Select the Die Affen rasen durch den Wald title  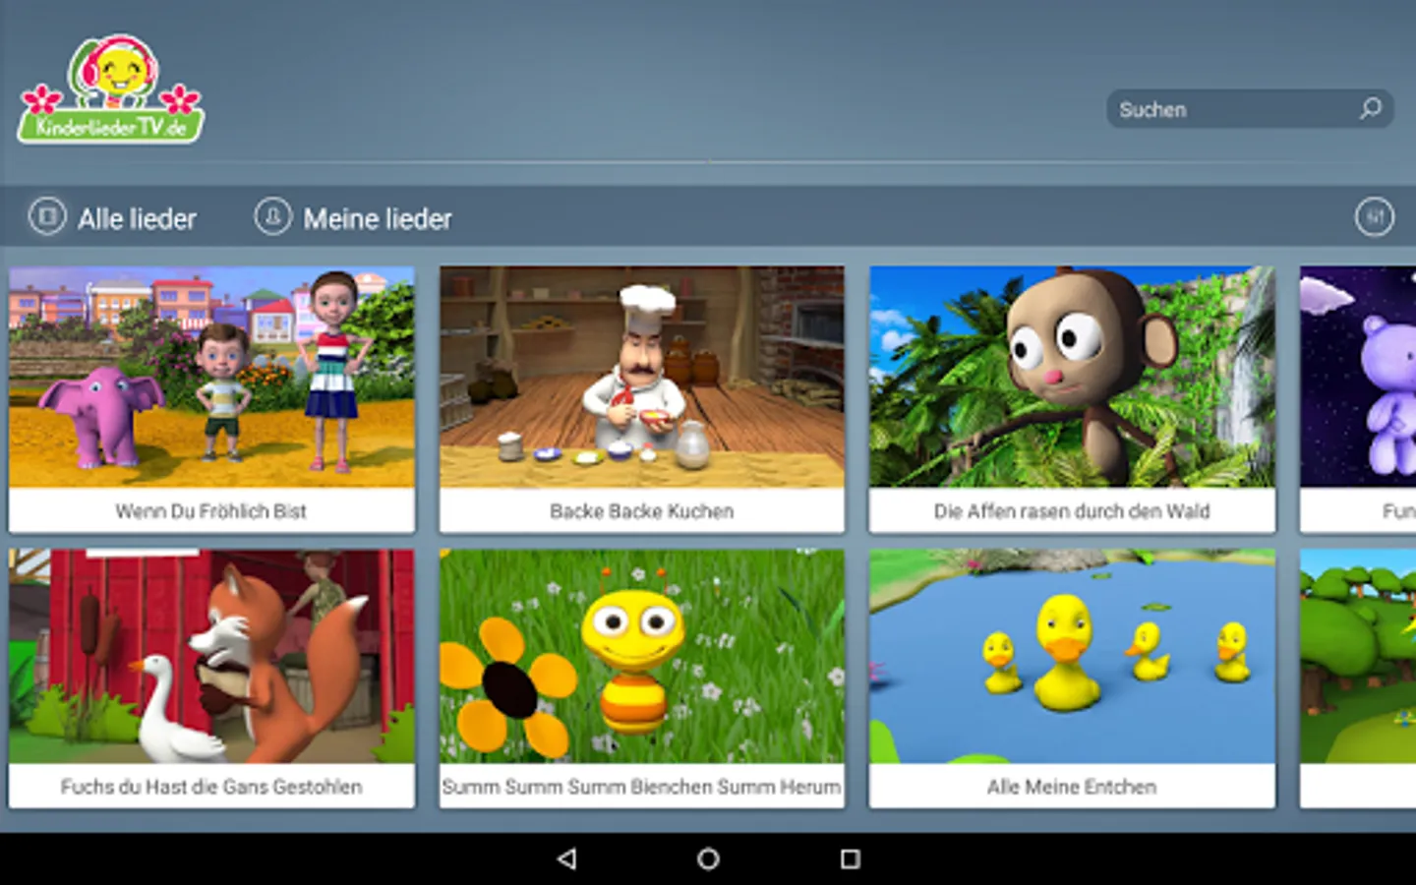[1072, 511]
